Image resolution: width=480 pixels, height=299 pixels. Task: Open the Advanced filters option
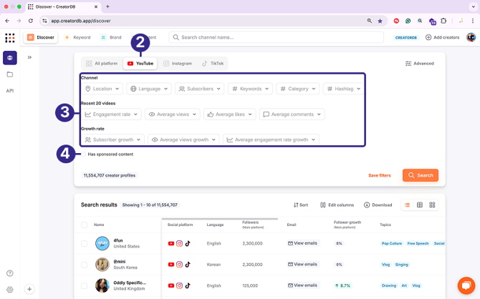(420, 63)
